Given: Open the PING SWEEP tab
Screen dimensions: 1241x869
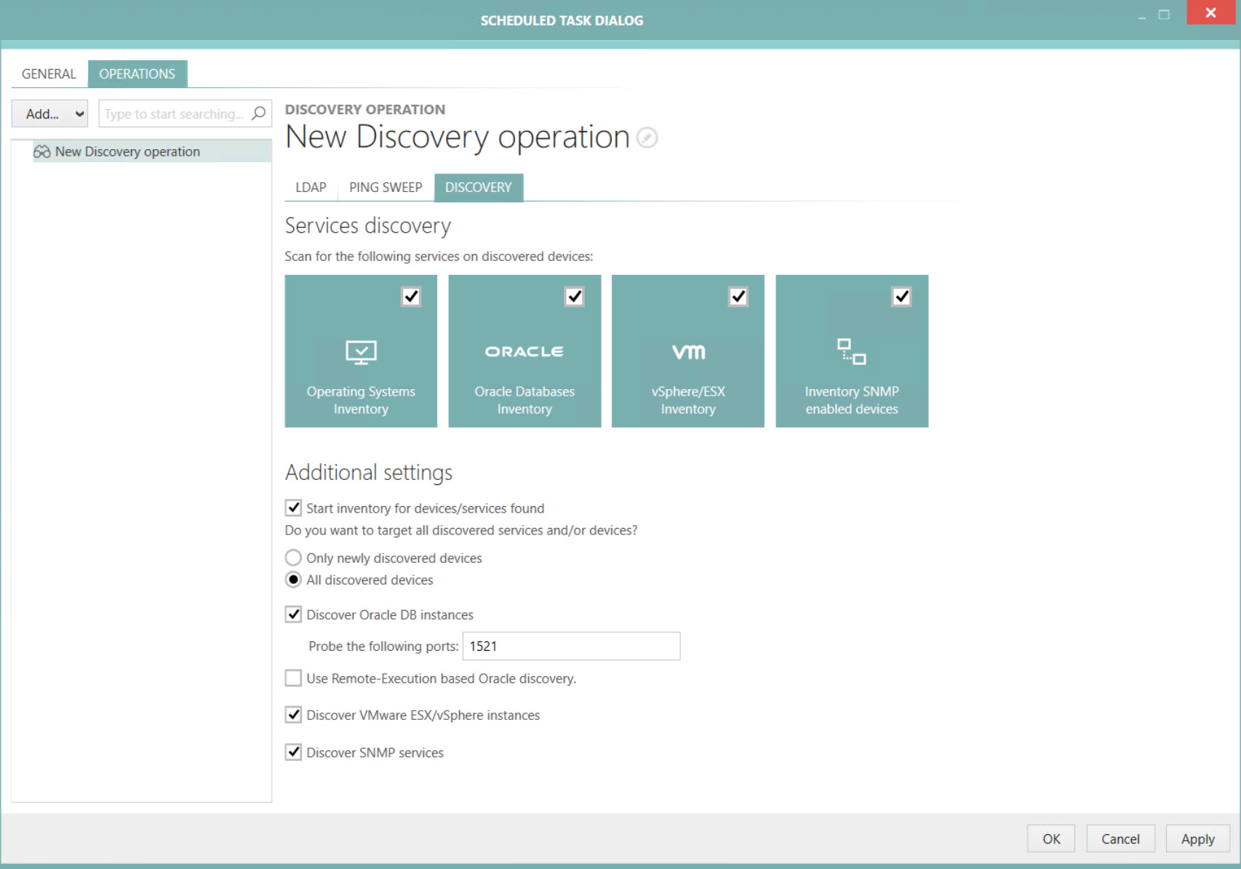Looking at the screenshot, I should 385,187.
